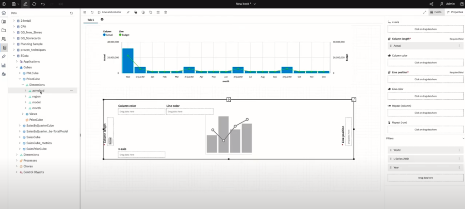Select the region dimension
Image resolution: width=465 pixels, height=209 pixels.
pos(36,97)
